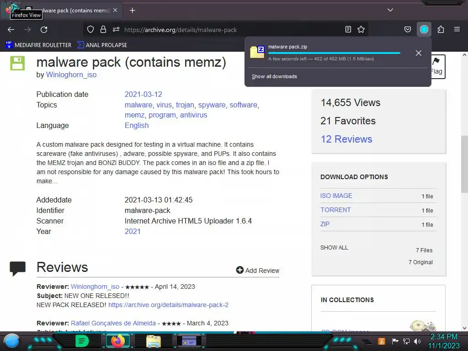The image size is (468, 351).
Task: Reload the current archive.org page
Action: [x=44, y=30]
